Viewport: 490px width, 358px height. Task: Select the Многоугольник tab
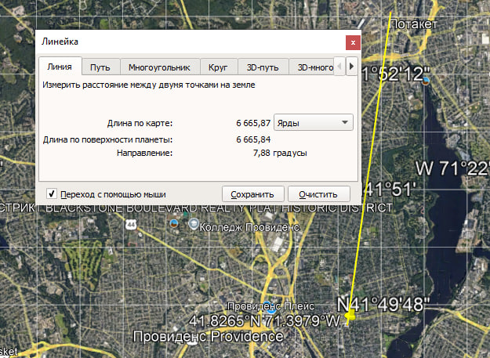pos(159,67)
